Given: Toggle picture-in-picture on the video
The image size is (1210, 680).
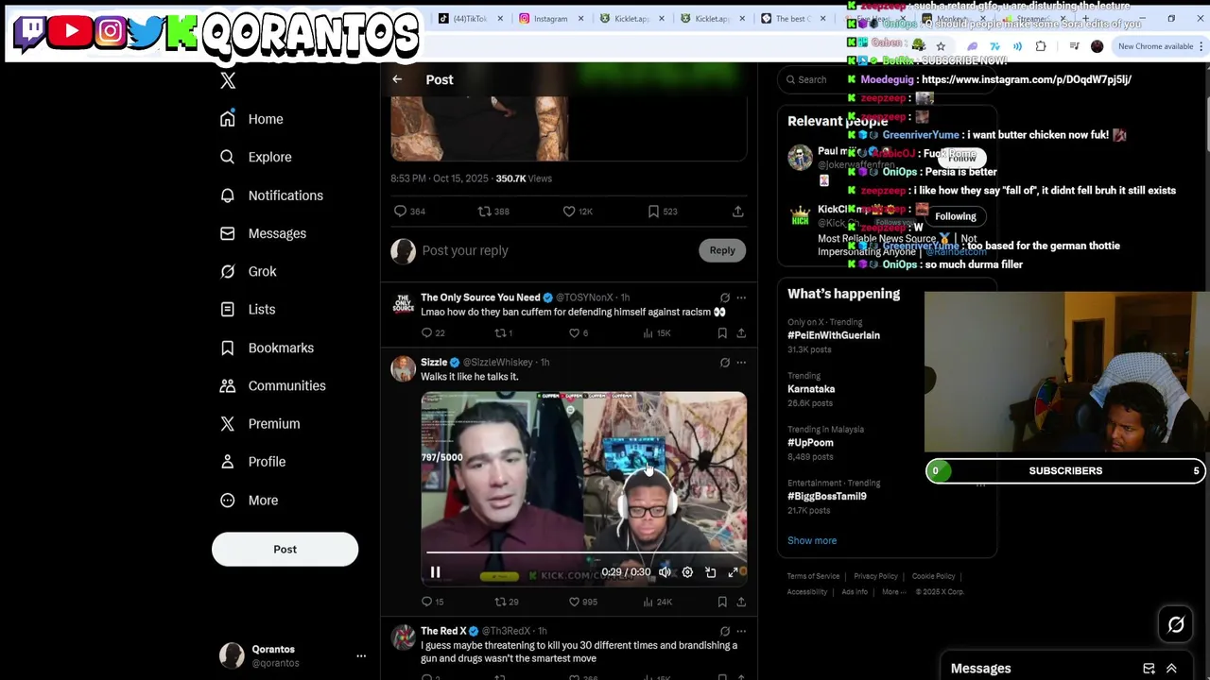Looking at the screenshot, I should 710,572.
